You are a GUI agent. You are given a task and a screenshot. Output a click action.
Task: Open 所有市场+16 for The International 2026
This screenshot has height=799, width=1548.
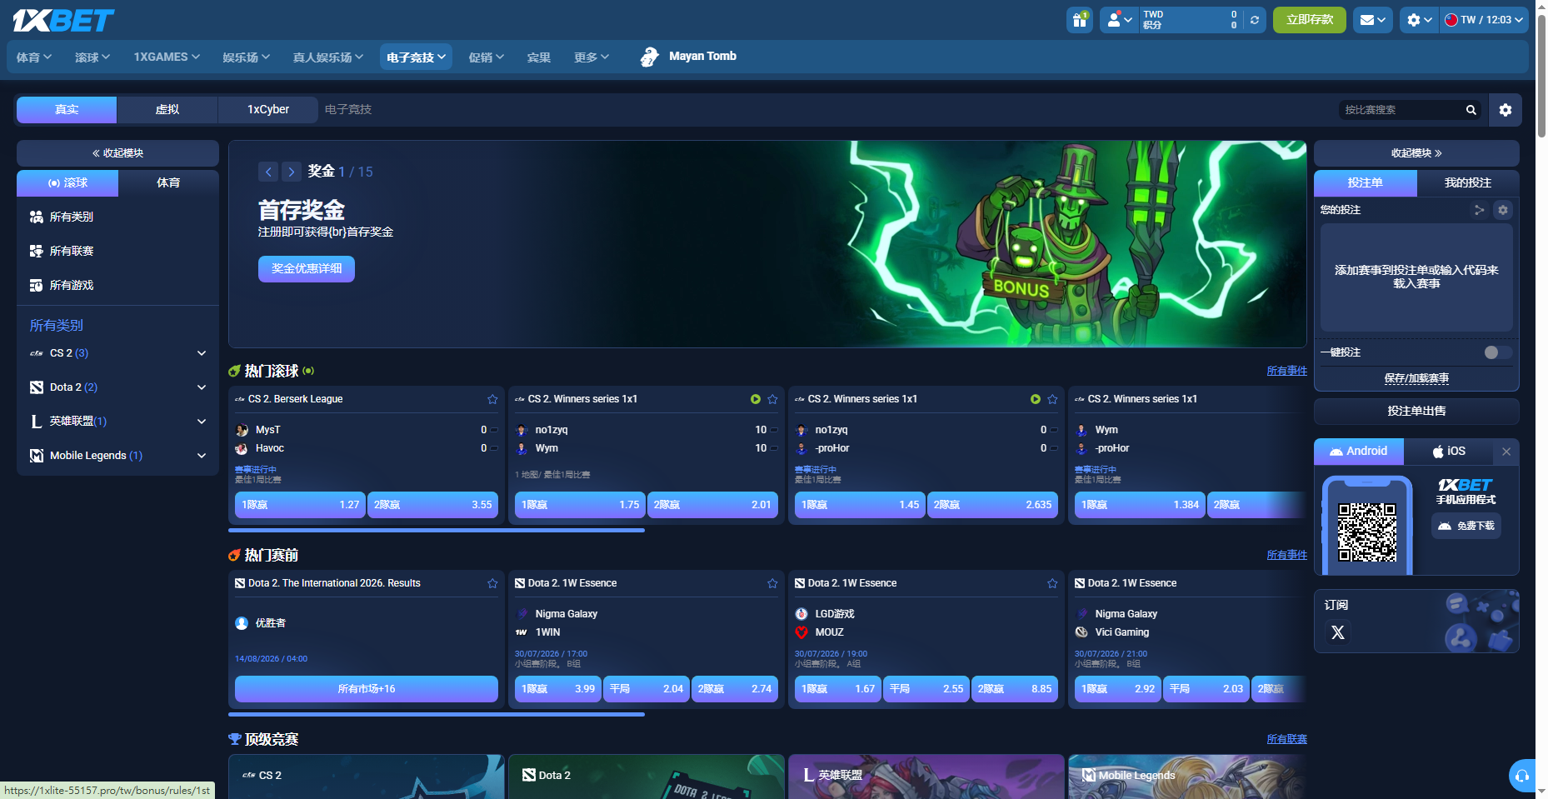[x=367, y=689]
